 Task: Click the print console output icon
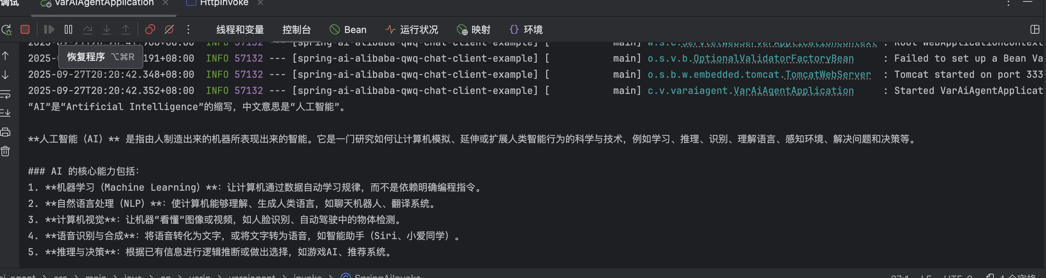(x=6, y=132)
